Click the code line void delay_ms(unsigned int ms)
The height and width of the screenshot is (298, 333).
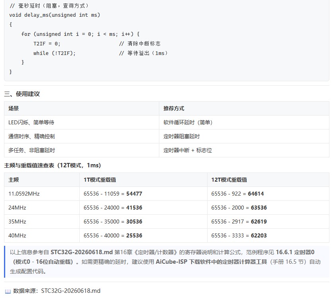click(x=55, y=15)
